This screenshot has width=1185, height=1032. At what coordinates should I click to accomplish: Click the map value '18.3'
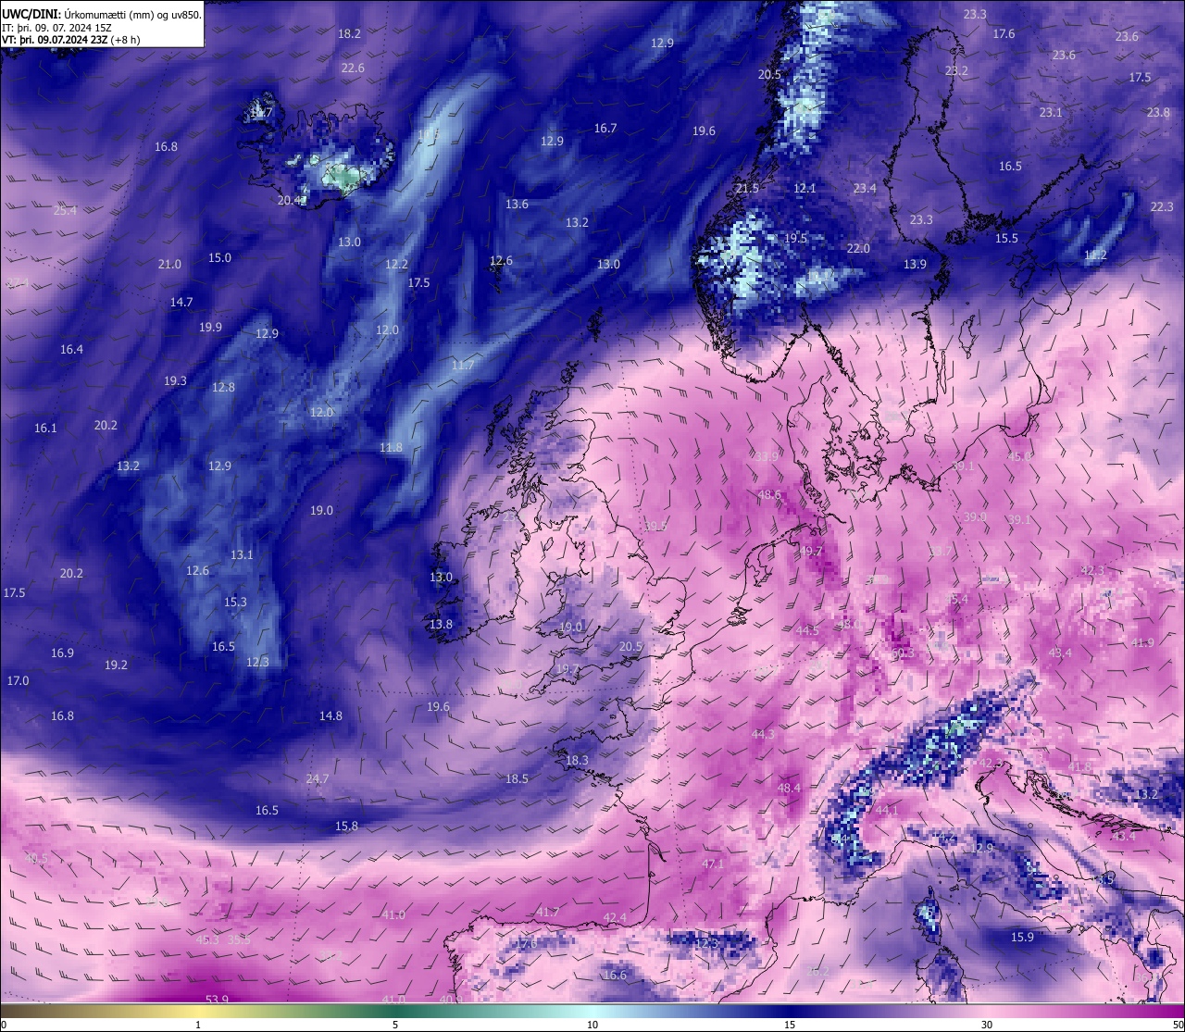click(x=576, y=760)
